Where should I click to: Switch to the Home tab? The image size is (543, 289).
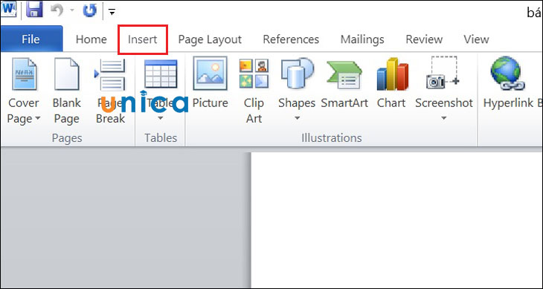click(91, 39)
